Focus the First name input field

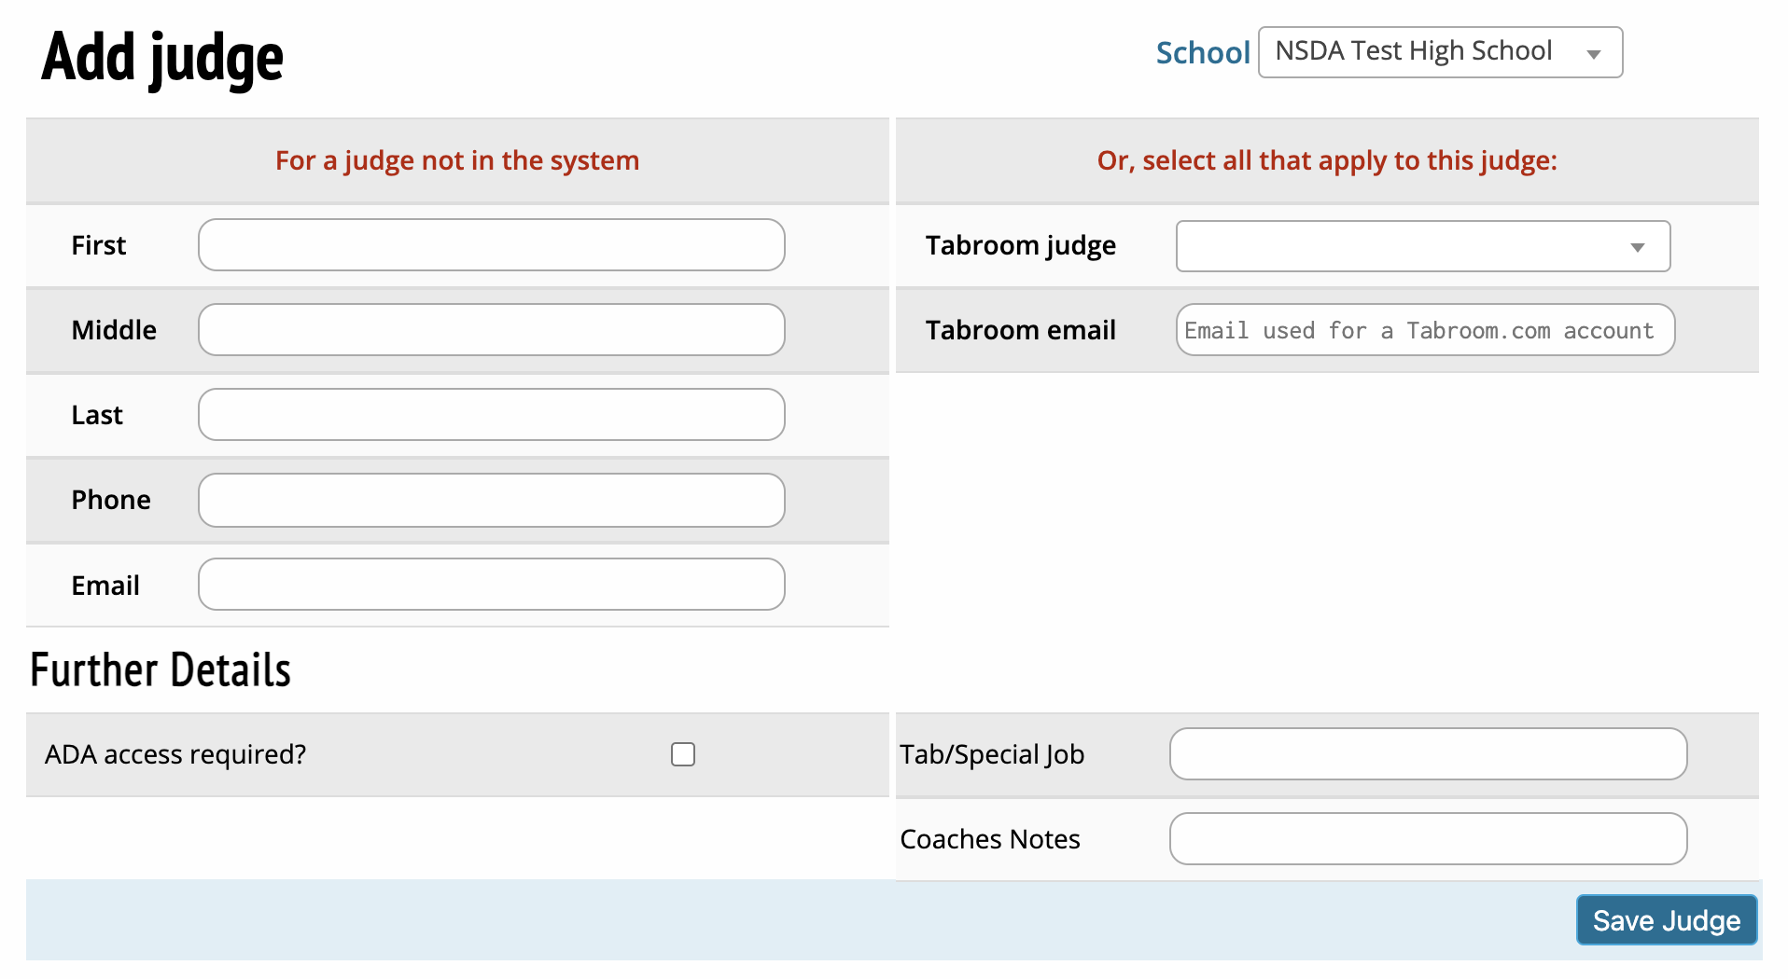coord(492,245)
